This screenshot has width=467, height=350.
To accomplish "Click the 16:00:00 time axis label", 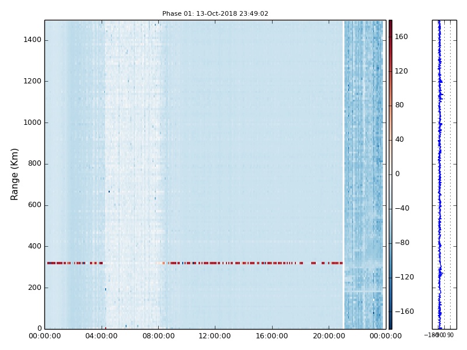I will (x=271, y=336).
